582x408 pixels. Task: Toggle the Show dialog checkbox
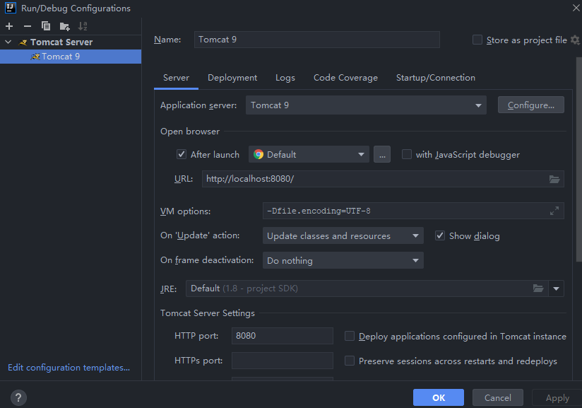[440, 235]
